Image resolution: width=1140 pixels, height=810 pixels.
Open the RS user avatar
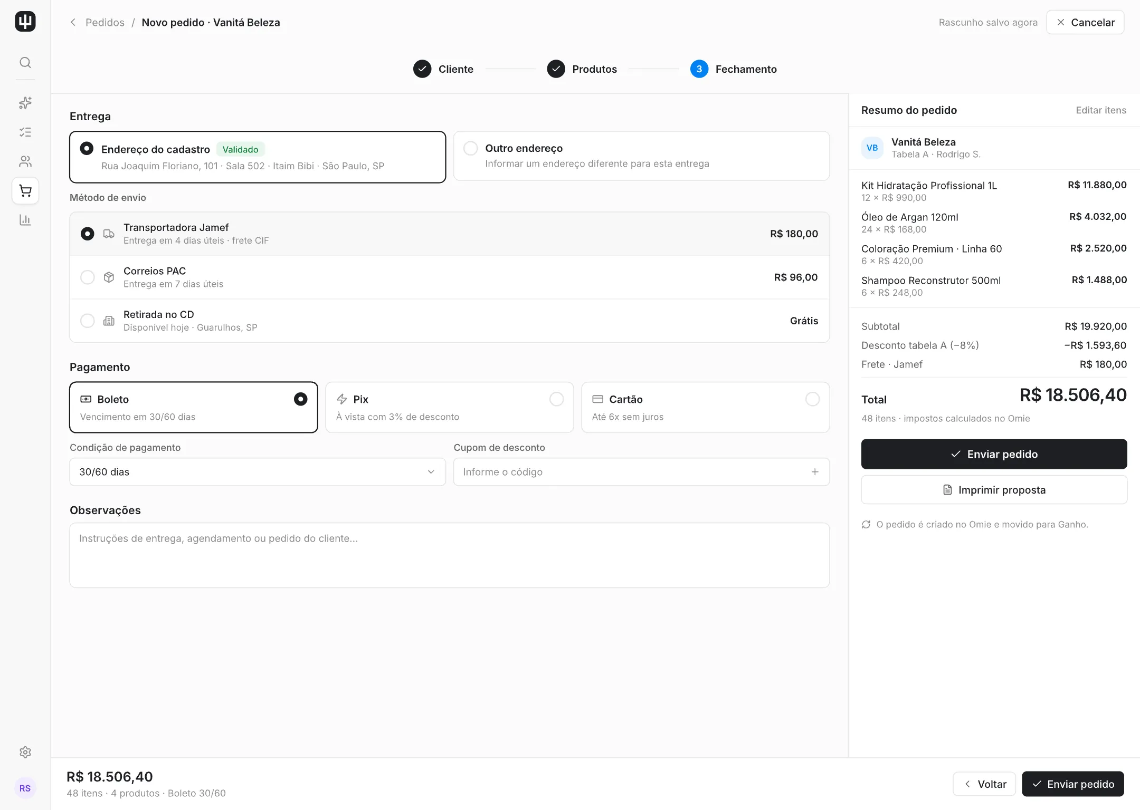[x=25, y=788]
